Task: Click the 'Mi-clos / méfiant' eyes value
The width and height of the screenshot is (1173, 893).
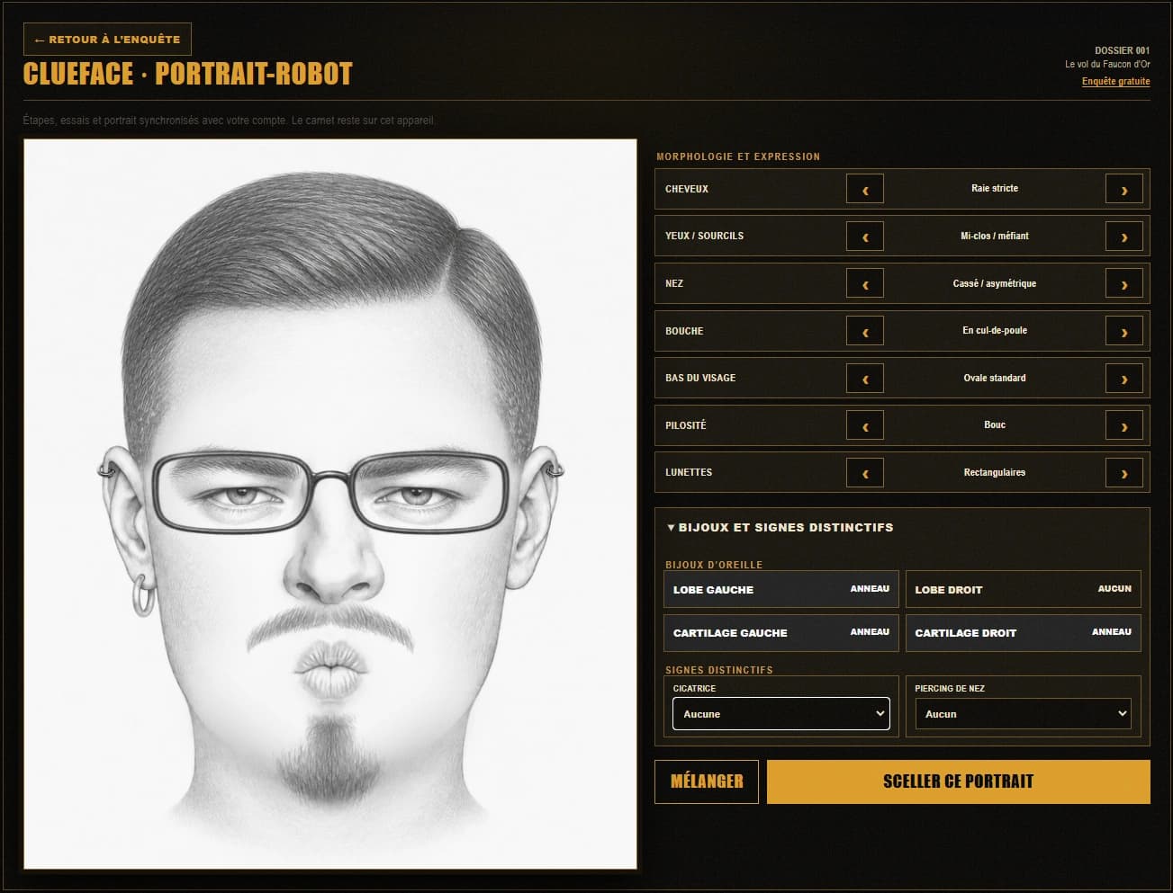Action: [x=995, y=237]
